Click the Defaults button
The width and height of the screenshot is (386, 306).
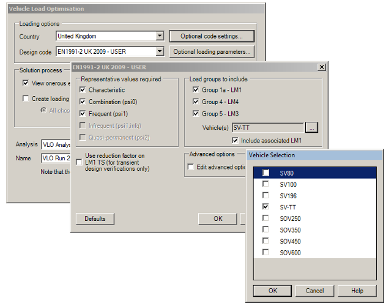coord(95,219)
